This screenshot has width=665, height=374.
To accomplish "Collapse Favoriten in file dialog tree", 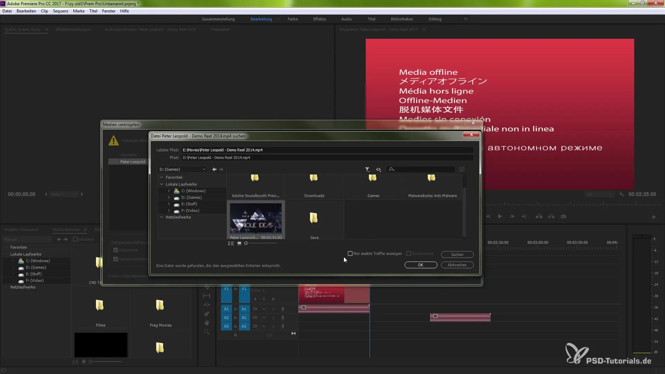I will point(161,177).
